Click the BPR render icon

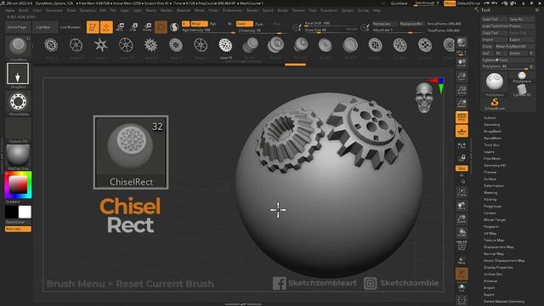462,43
